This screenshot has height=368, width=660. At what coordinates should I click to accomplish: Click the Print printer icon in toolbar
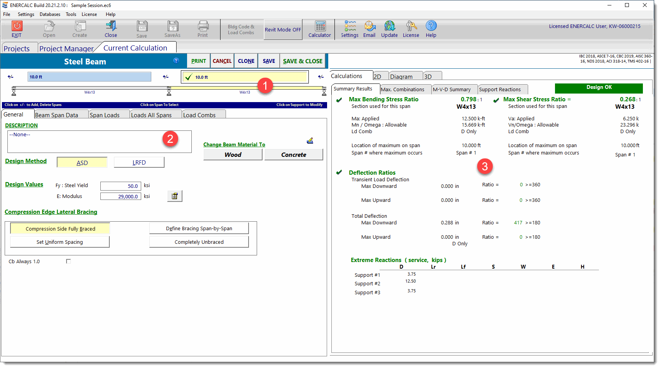[x=203, y=26]
